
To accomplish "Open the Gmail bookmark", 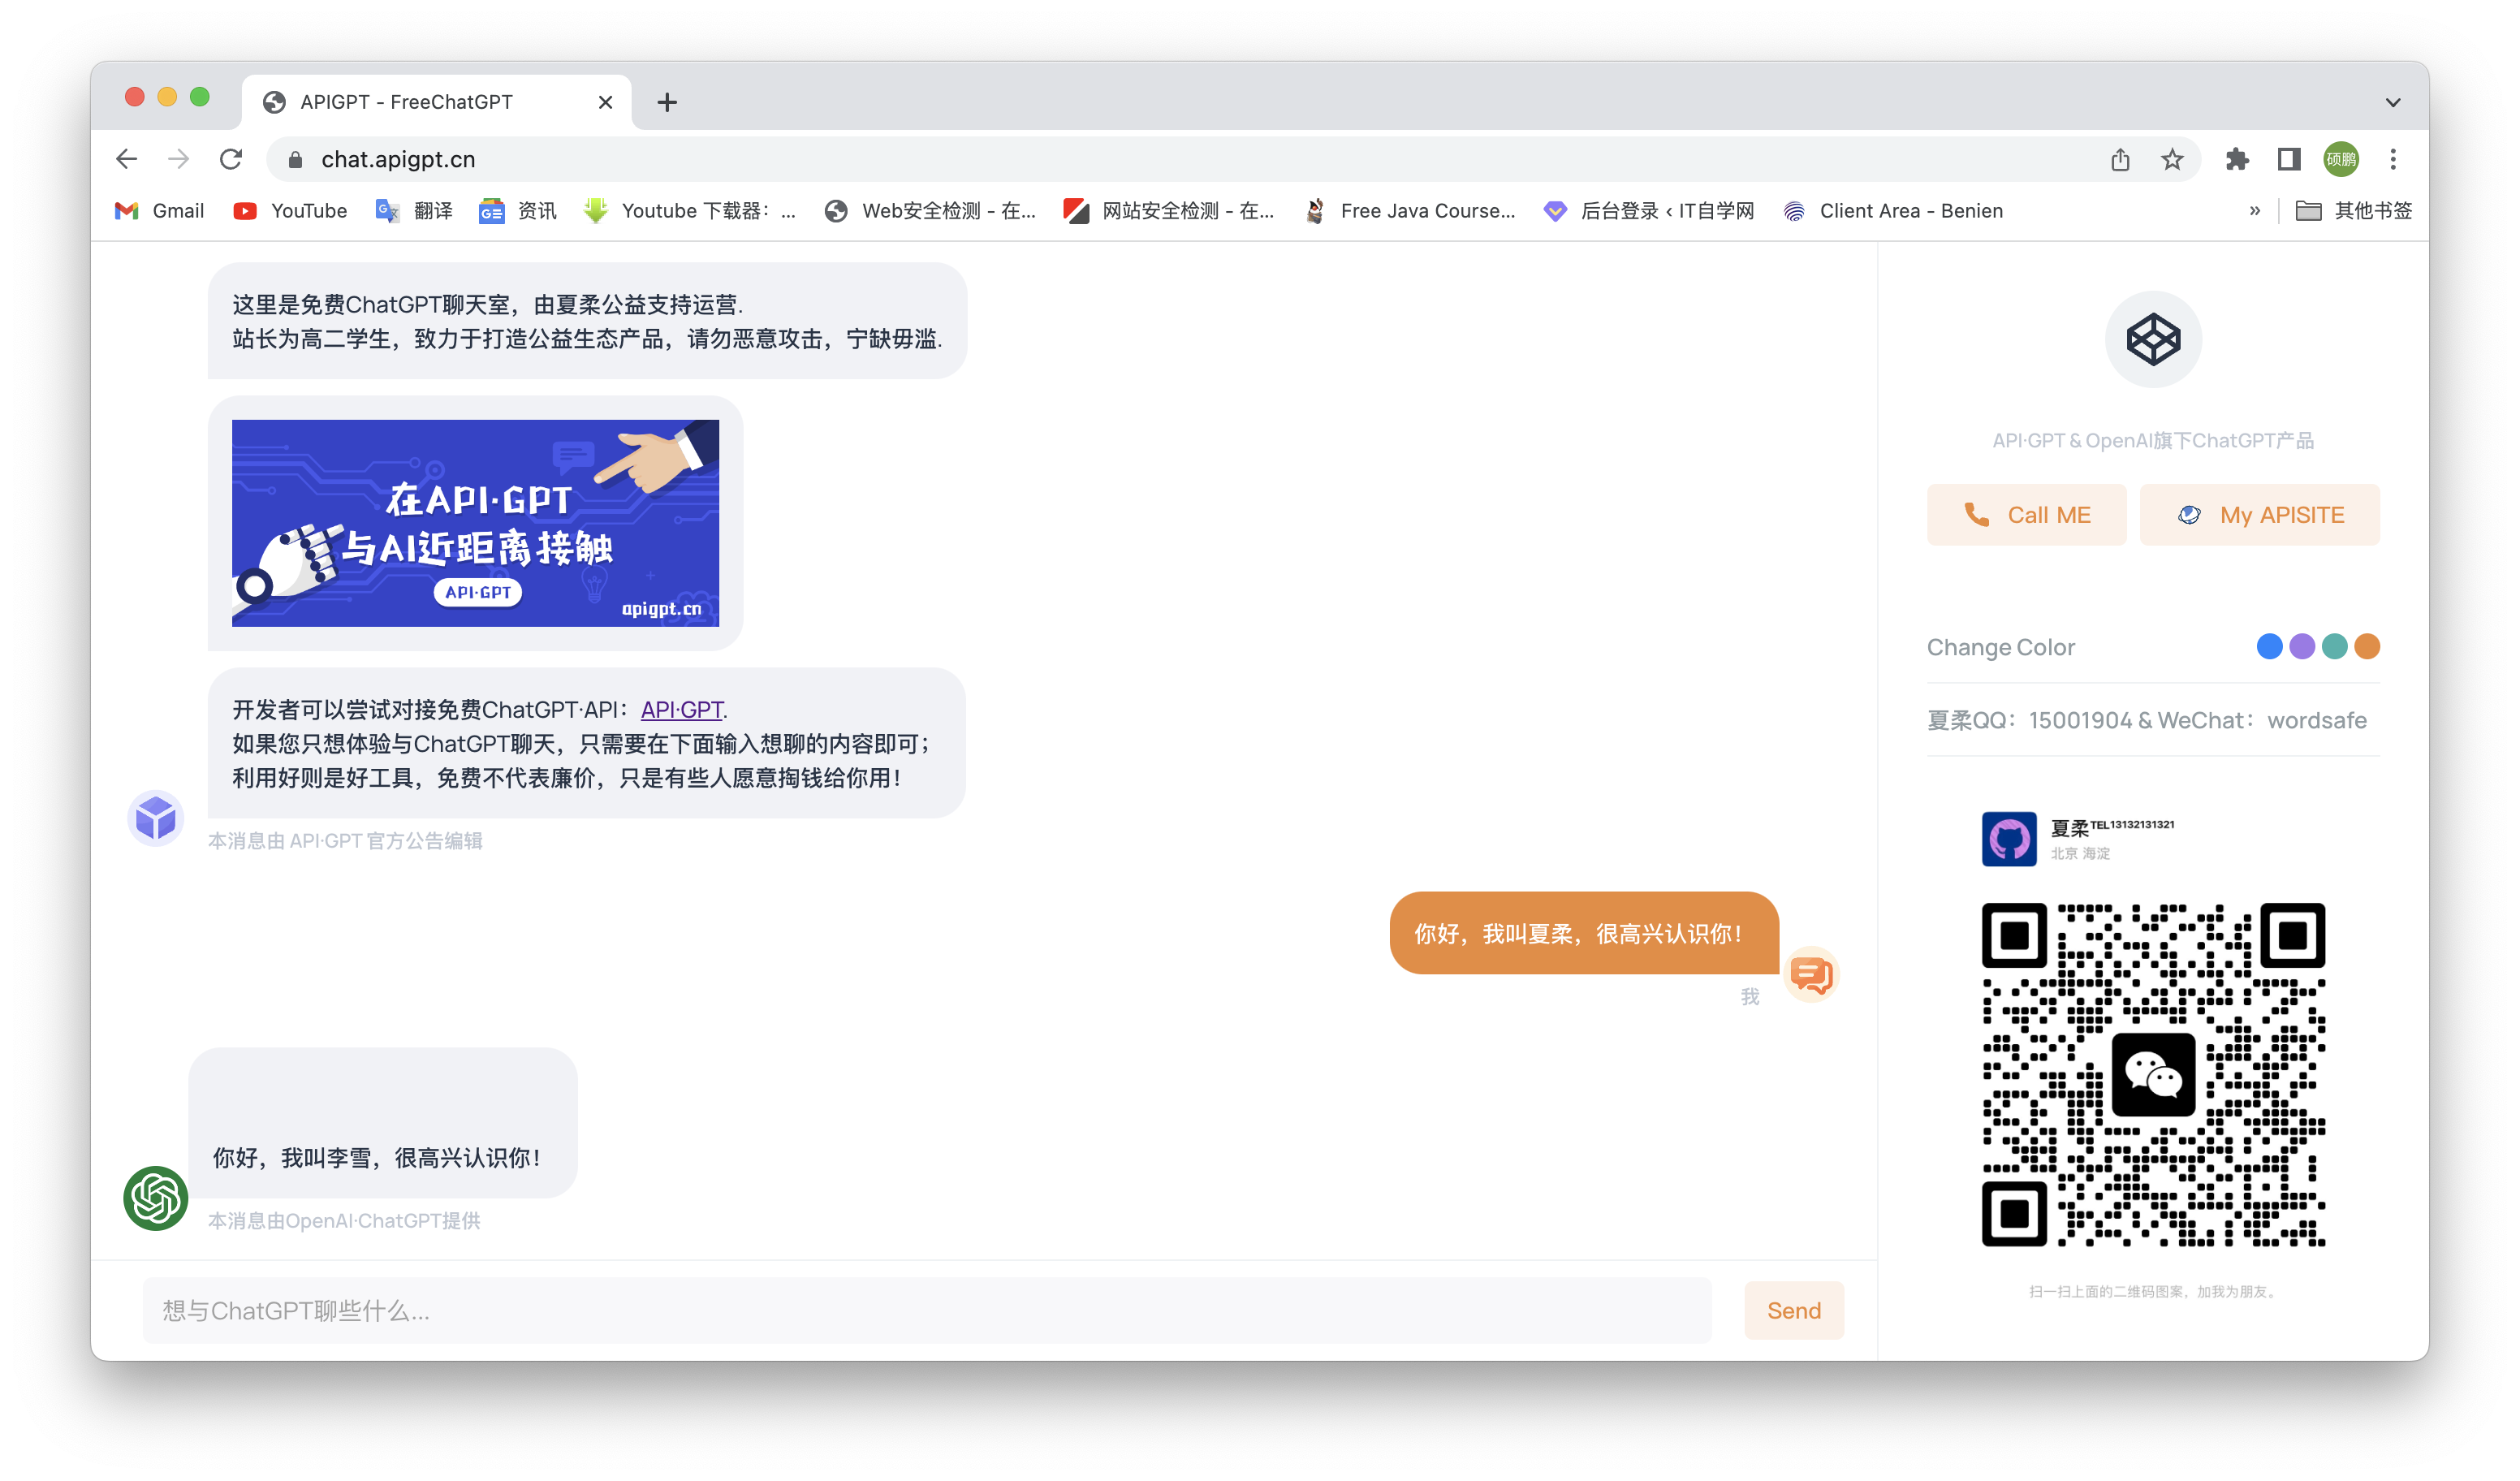I will point(159,211).
